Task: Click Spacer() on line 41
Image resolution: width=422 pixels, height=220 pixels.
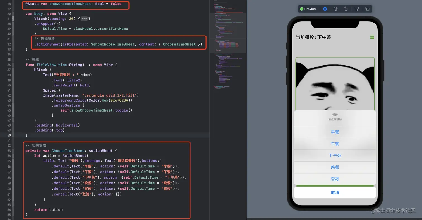Action: [52, 90]
